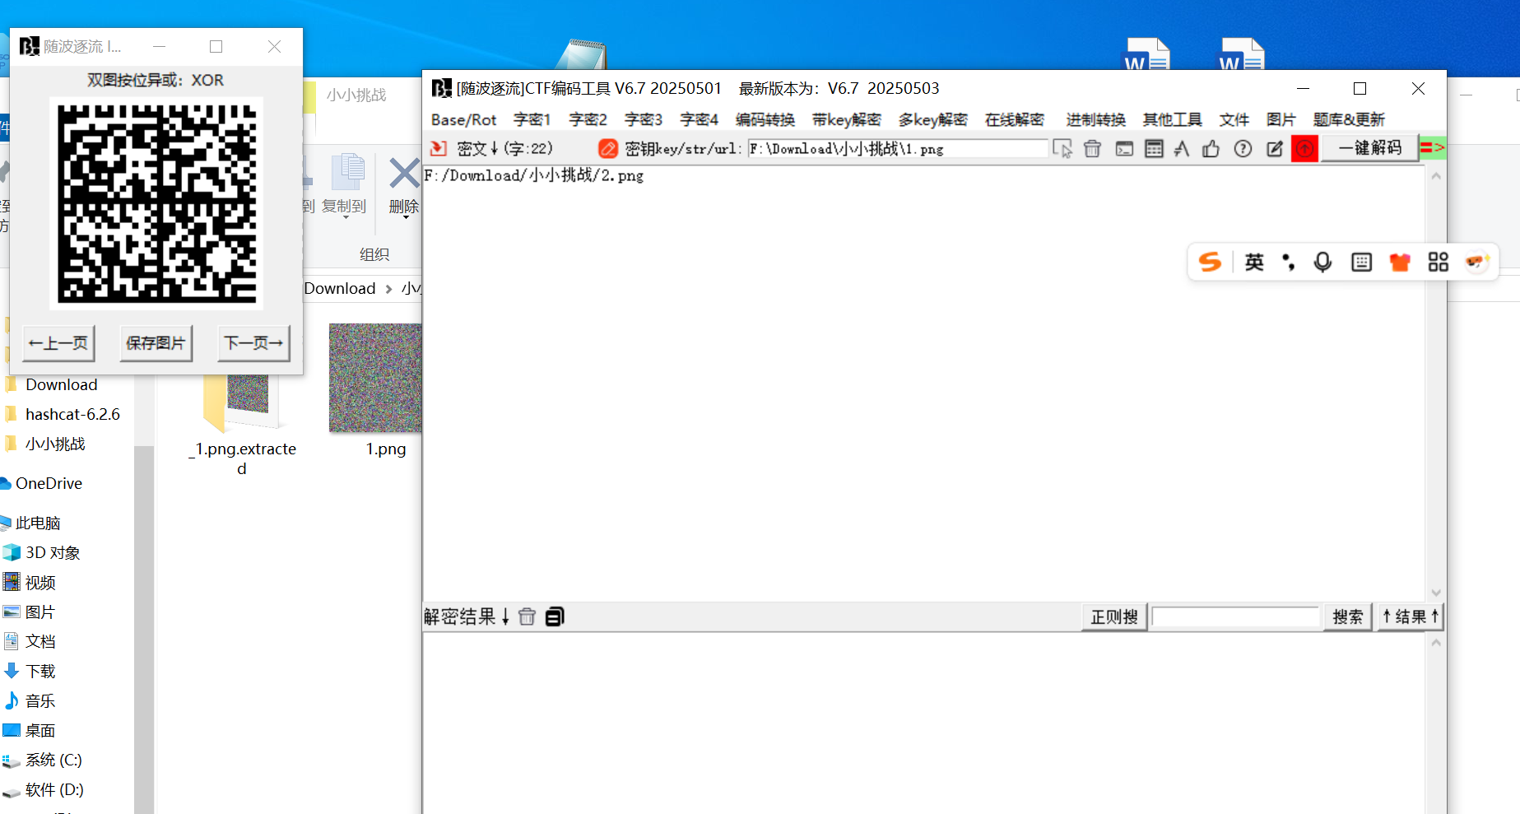Image resolution: width=1520 pixels, height=814 pixels.
Task: Open the 在线解密 menu
Action: pos(1014,120)
